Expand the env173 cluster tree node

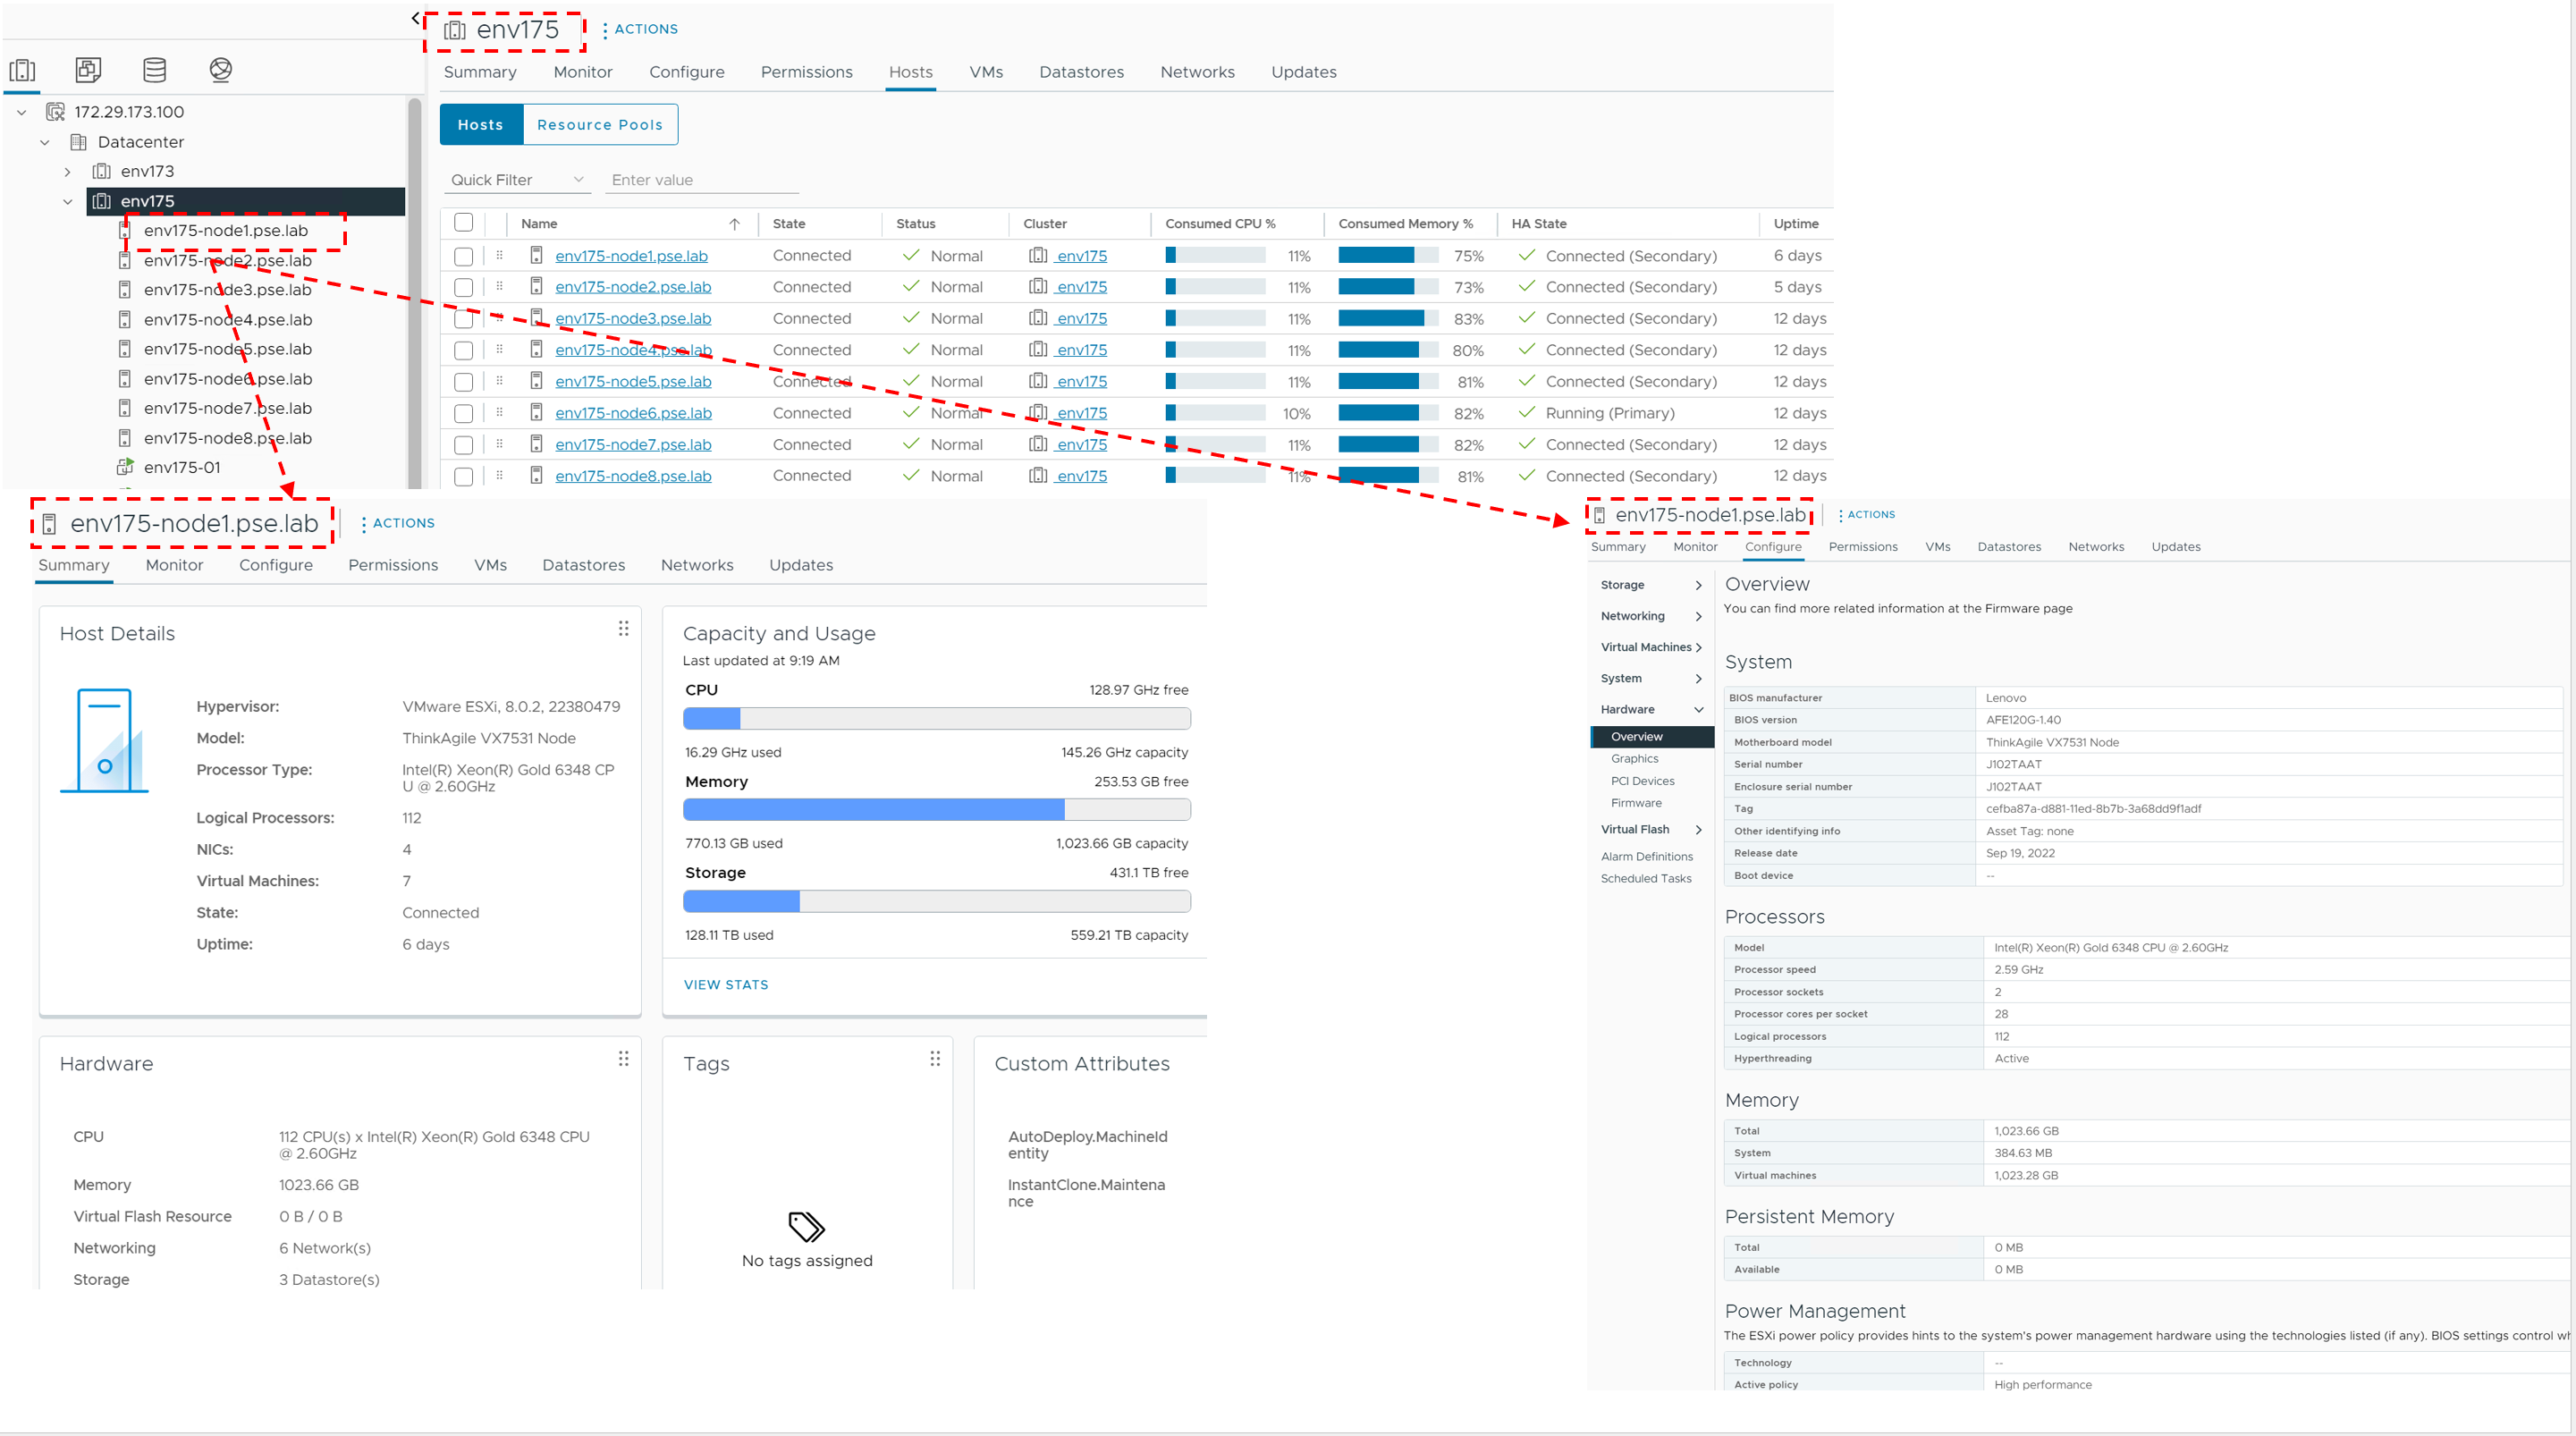pos(67,172)
